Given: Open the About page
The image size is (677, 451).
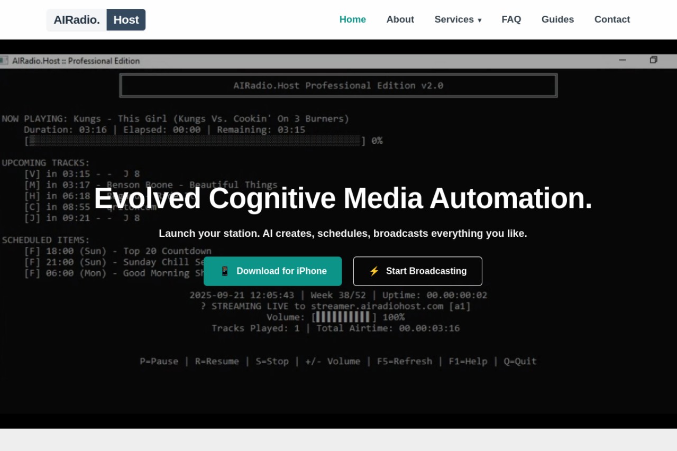Looking at the screenshot, I should pos(400,20).
